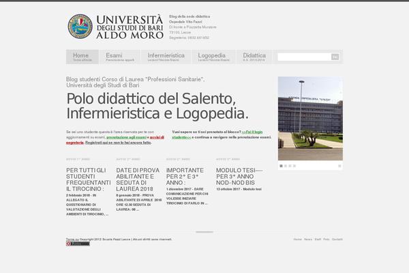
Task: Select the second slideshow indicator dot
Action: tap(286, 166)
